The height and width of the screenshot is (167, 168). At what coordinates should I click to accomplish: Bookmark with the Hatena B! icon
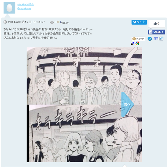pyautogui.click(x=156, y=39)
